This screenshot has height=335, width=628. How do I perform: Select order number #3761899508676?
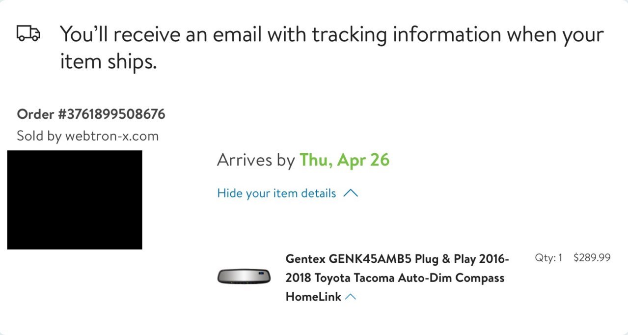[x=111, y=114]
